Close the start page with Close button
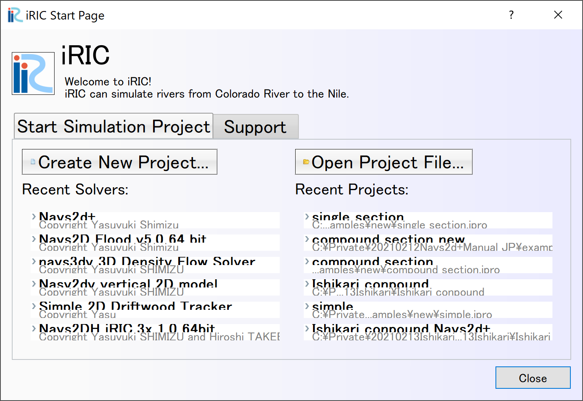Image resolution: width=583 pixels, height=401 pixels. click(533, 378)
